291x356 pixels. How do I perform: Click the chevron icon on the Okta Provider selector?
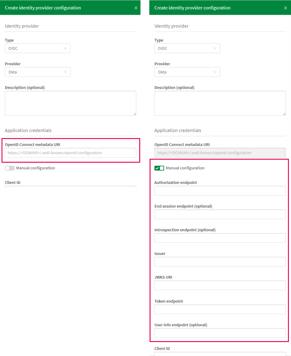click(x=65, y=72)
